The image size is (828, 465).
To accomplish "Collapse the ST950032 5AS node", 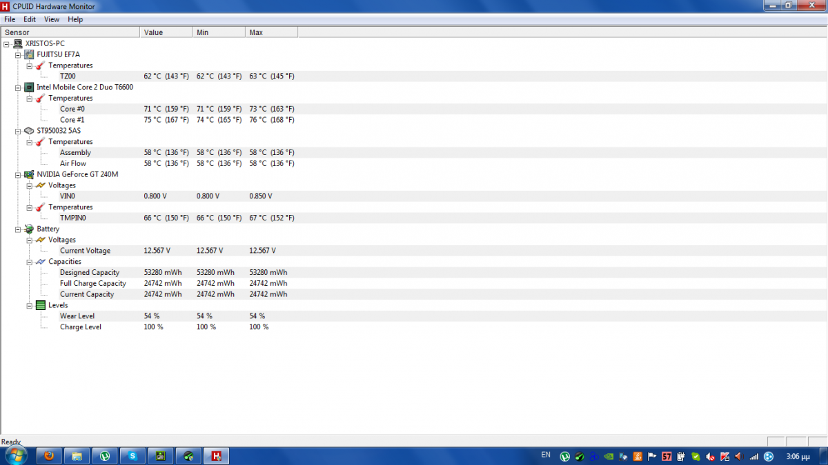I will pos(18,131).
